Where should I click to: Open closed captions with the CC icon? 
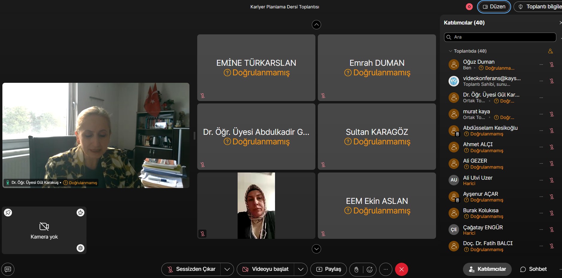click(8, 269)
